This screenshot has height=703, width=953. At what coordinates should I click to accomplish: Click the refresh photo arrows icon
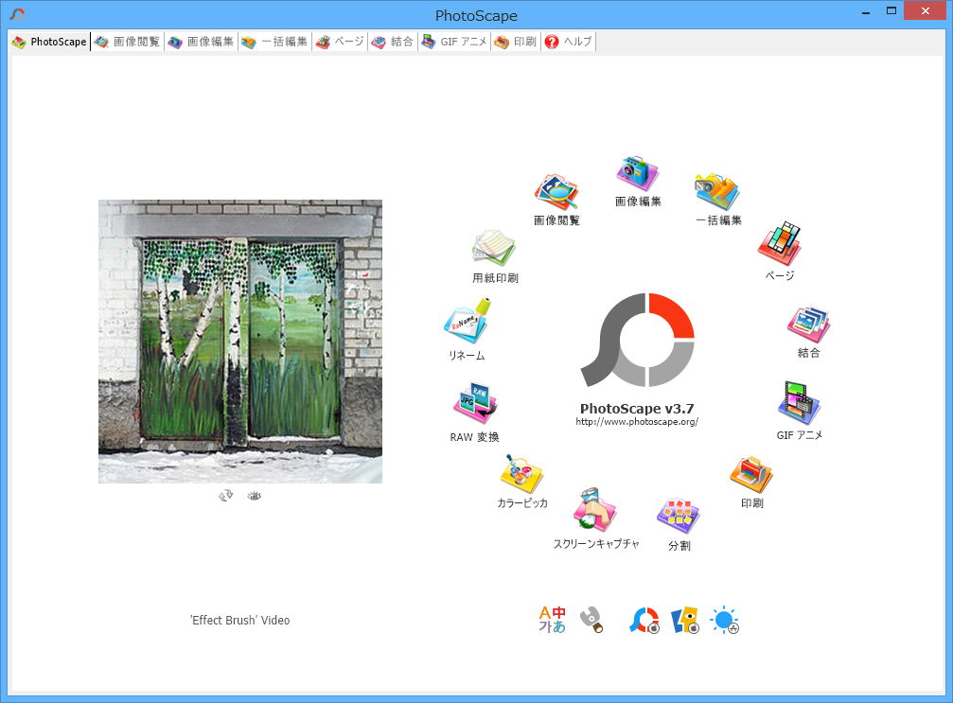[x=225, y=496]
